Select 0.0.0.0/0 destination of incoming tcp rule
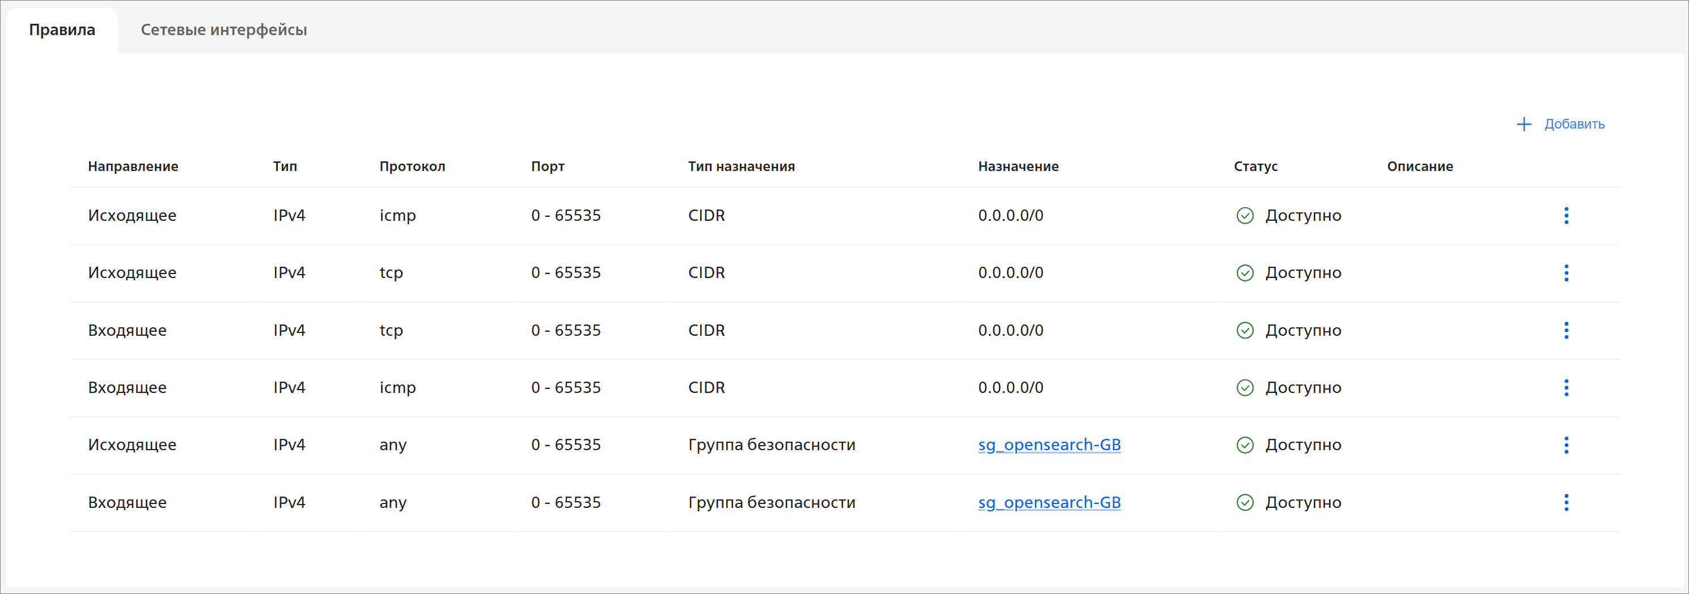1689x594 pixels. coord(1010,330)
